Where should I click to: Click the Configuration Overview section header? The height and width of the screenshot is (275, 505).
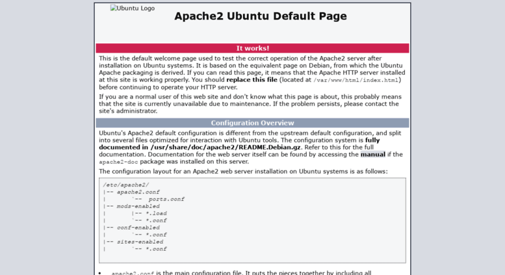252,123
